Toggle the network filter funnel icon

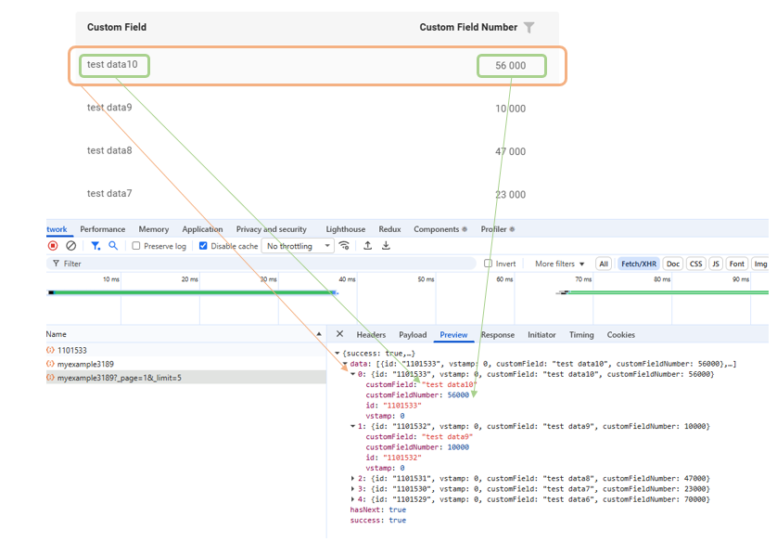pyautogui.click(x=95, y=246)
